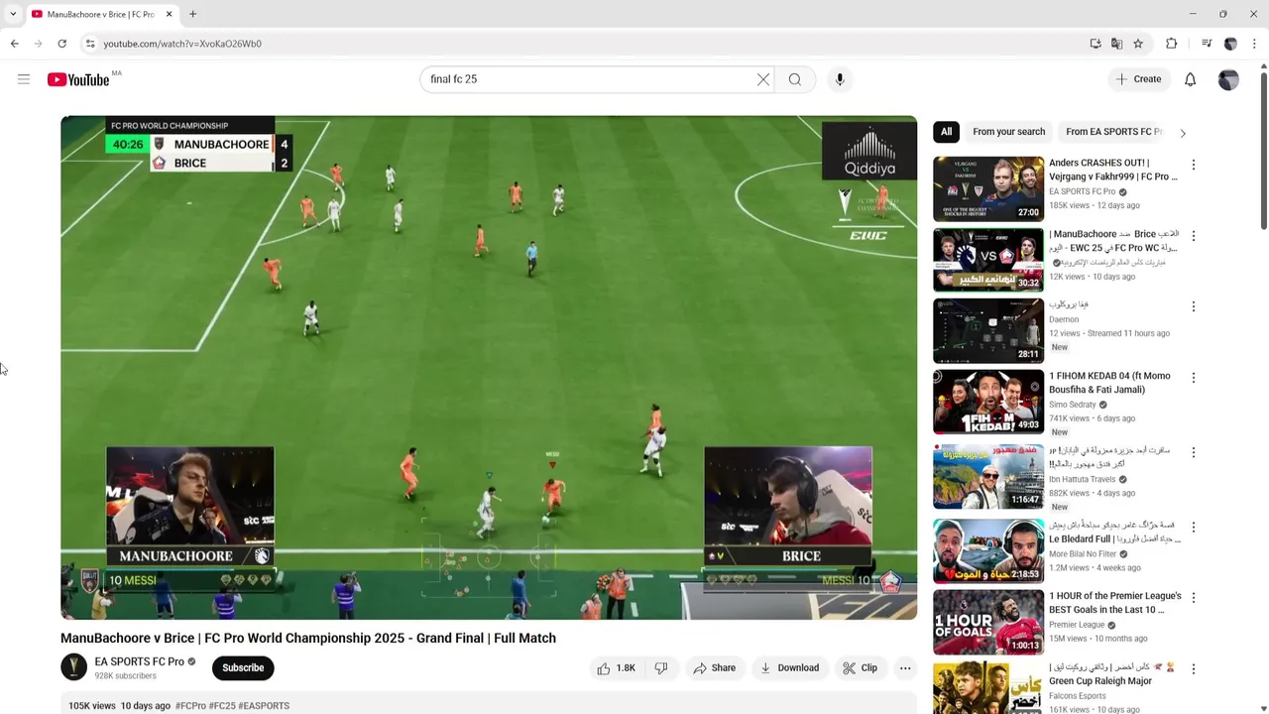Open 'Green Cup Raleigh Major' video title
Viewport: 1269px width, 714px height.
tap(1112, 674)
